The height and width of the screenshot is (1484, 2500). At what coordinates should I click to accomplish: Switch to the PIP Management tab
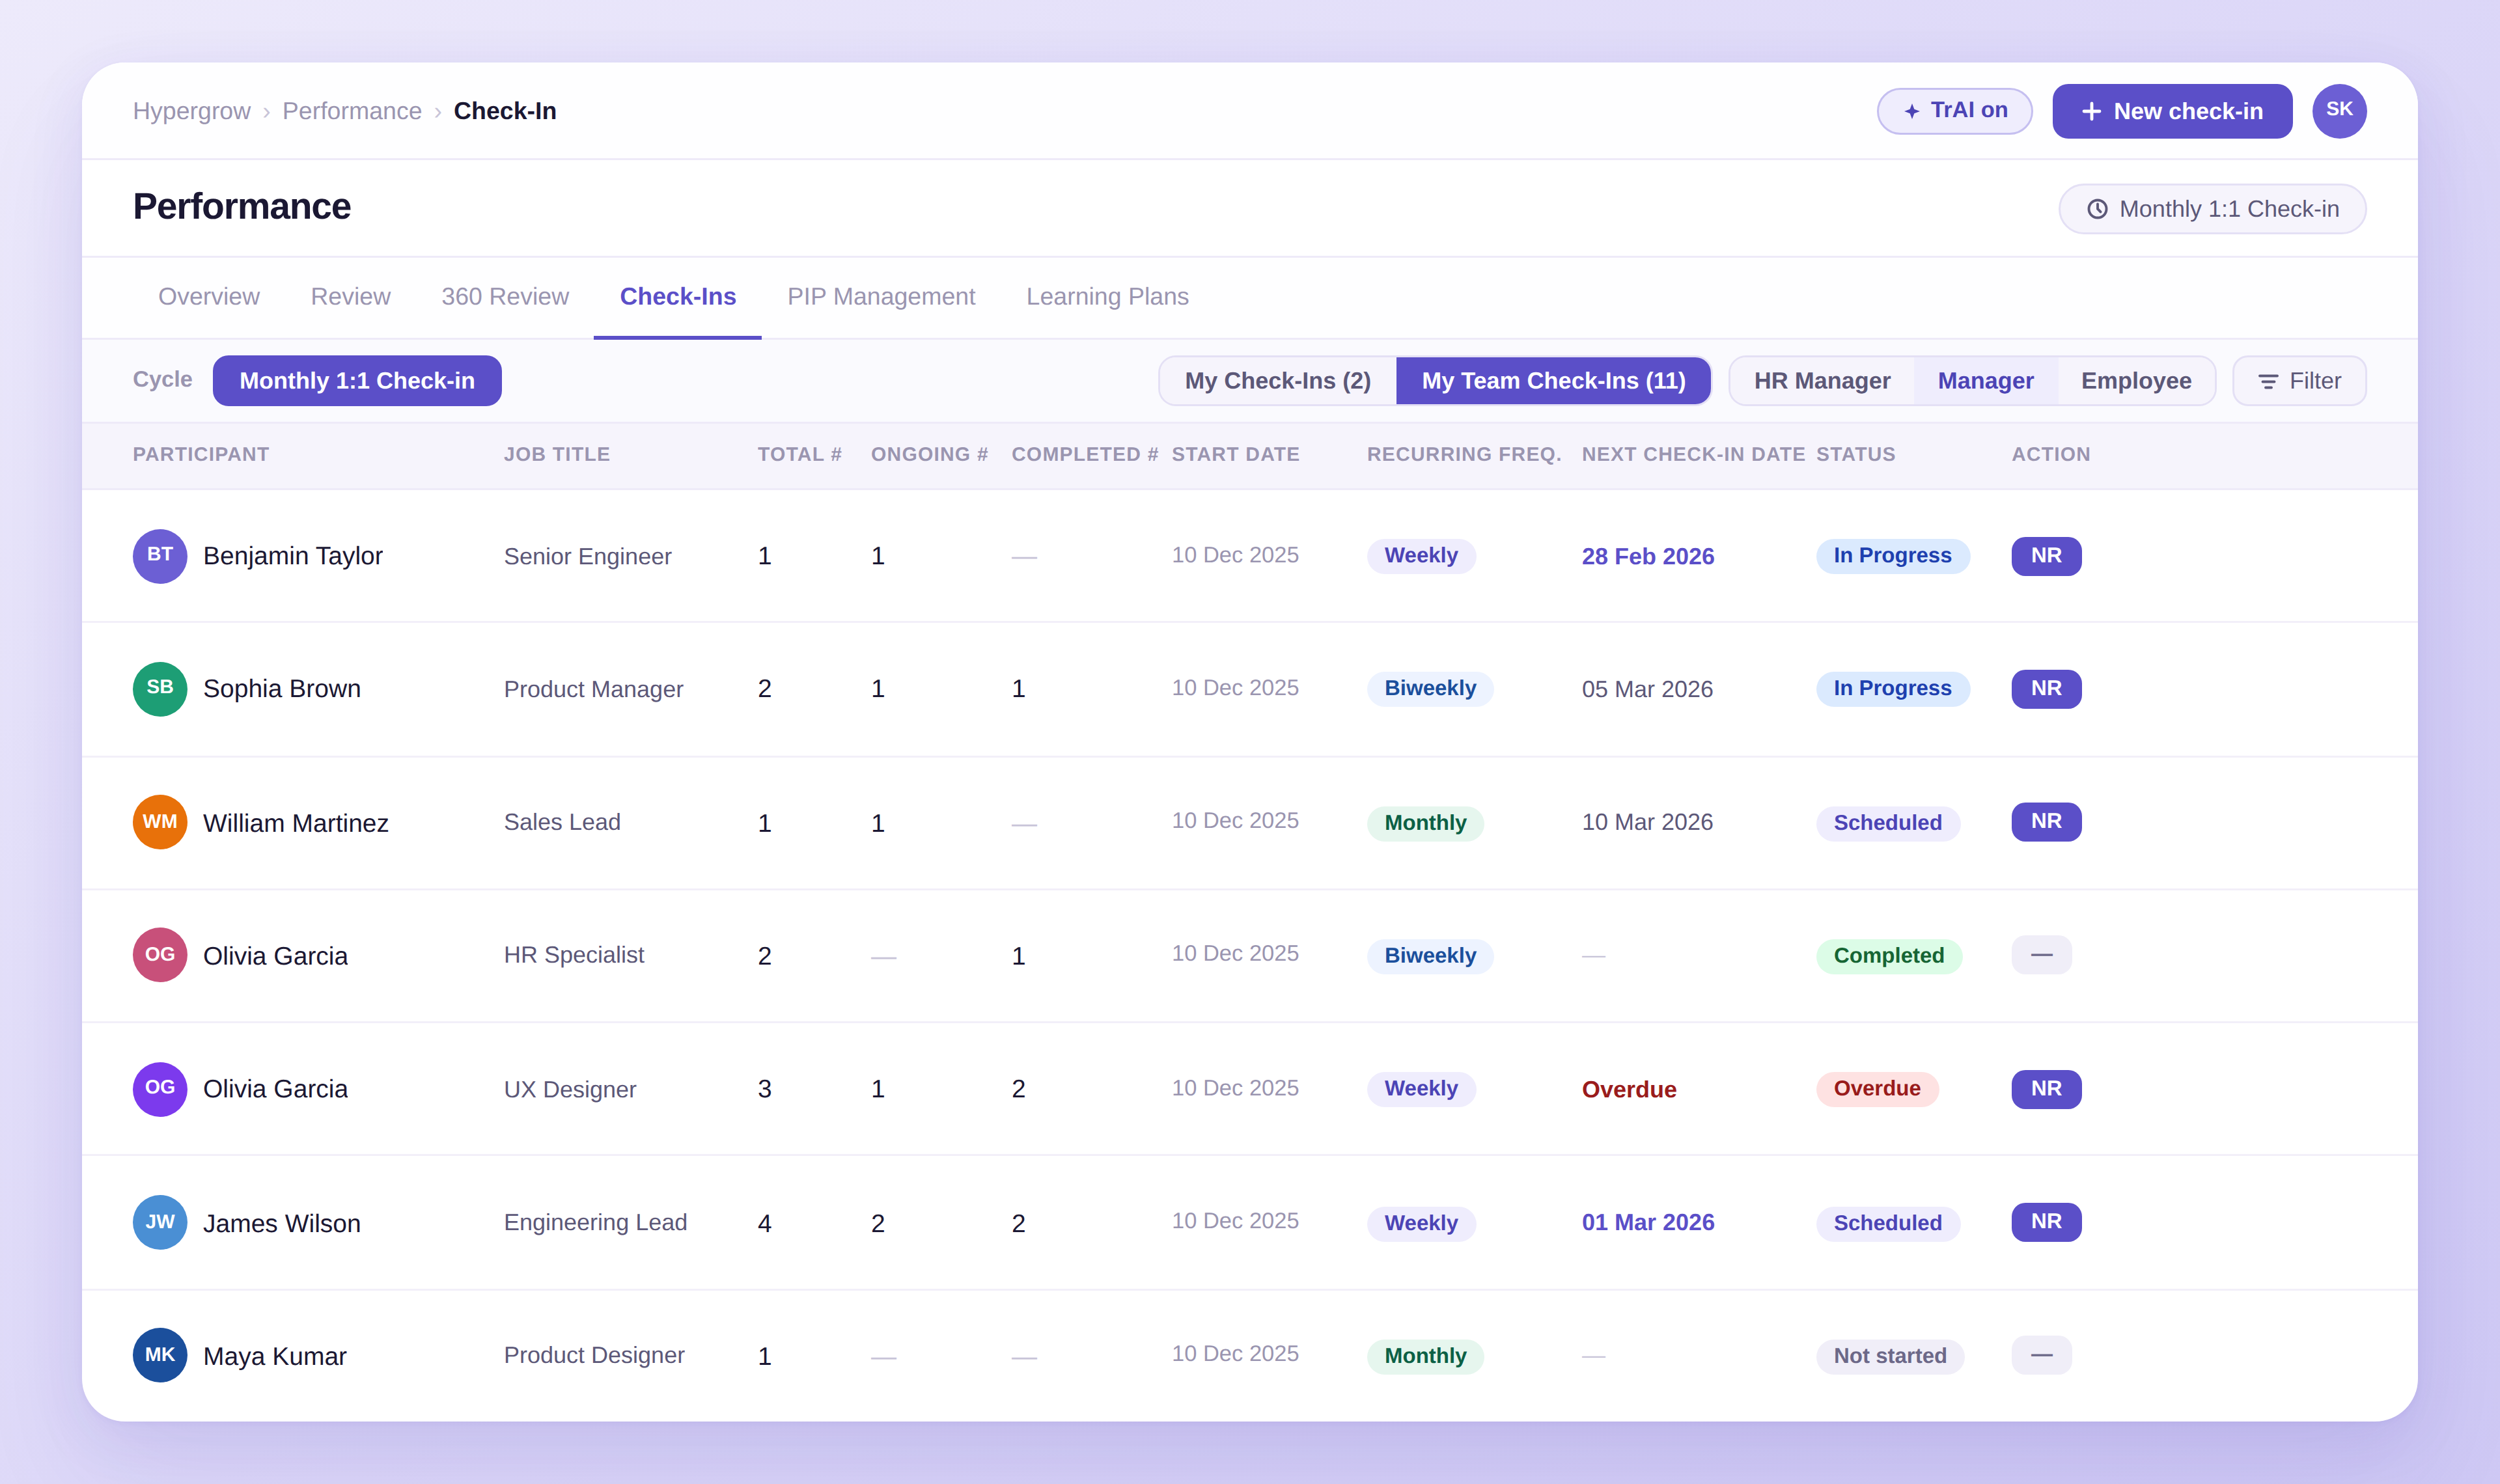[x=880, y=297]
